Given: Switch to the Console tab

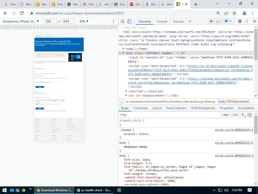Looking at the screenshot, I should pyautogui.click(x=162, y=21).
